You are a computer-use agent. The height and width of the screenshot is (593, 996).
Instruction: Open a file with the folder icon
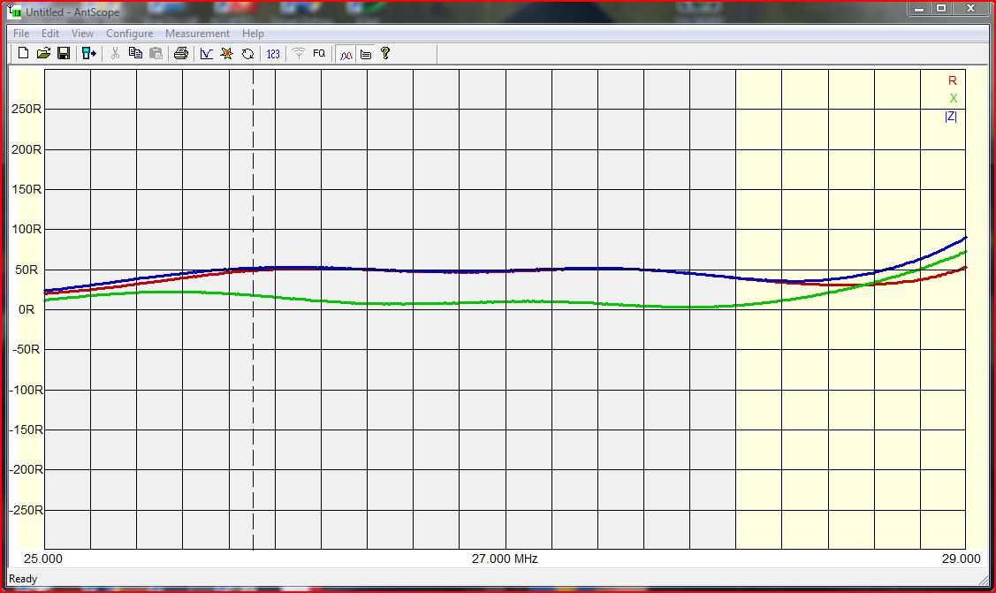coord(43,54)
